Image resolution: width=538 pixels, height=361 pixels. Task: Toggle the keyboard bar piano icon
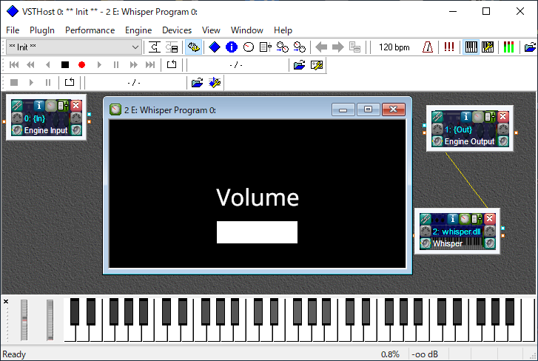[471, 47]
